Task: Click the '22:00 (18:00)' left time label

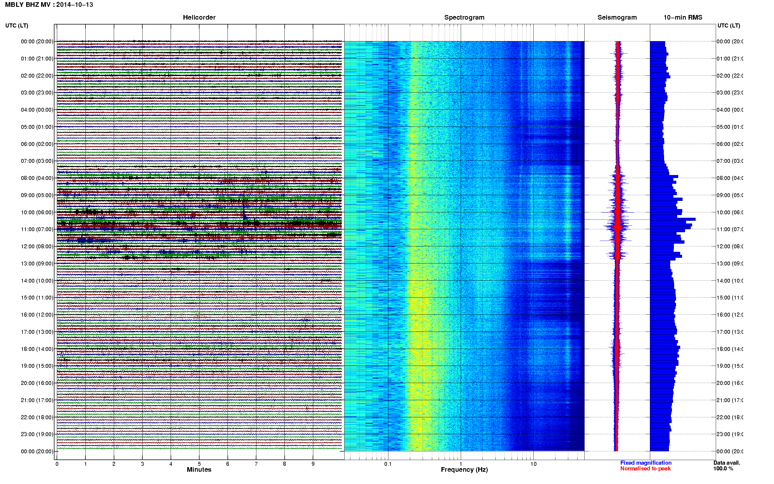Action: pyautogui.click(x=37, y=417)
